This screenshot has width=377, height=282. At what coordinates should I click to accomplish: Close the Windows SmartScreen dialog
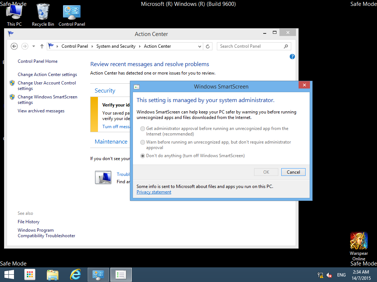tap(304, 85)
